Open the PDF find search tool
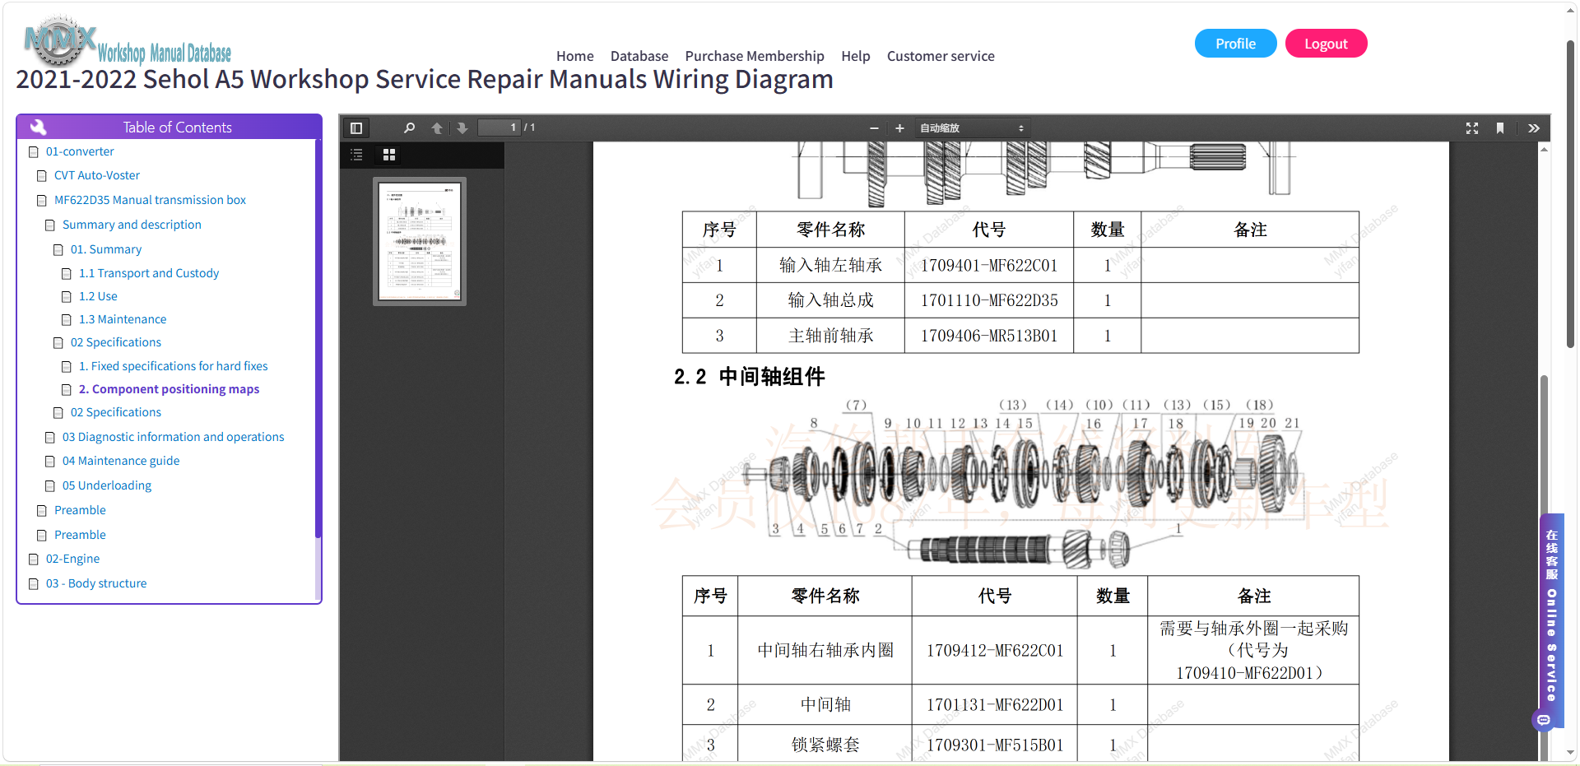The width and height of the screenshot is (1580, 766). click(409, 128)
